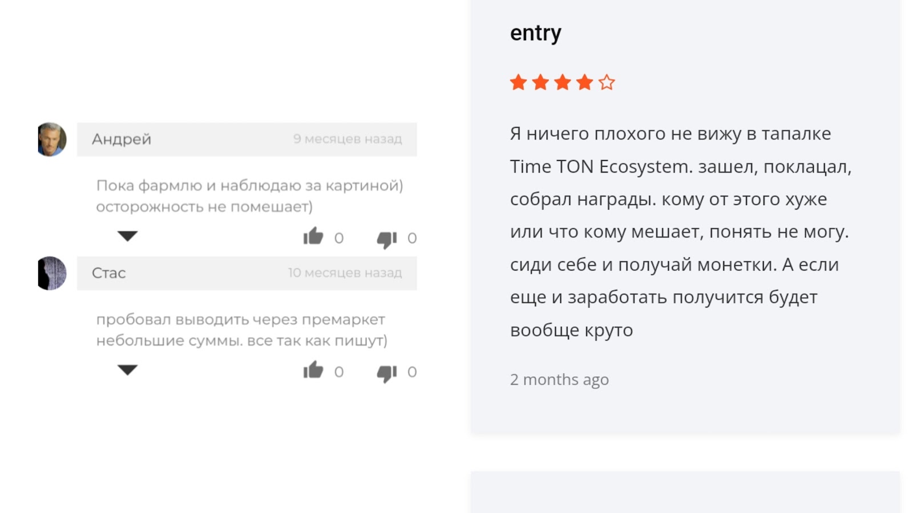The image size is (913, 513).
Task: Open Андрей's profile avatar
Action: [x=52, y=139]
